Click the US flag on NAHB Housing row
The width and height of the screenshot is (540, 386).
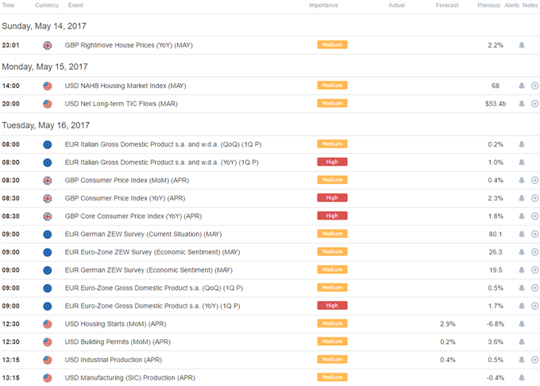48,86
